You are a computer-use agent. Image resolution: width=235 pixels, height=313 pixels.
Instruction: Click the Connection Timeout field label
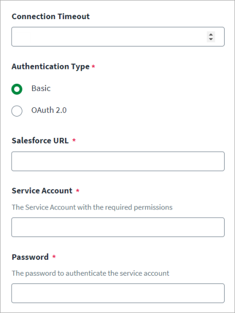pyautogui.click(x=51, y=16)
